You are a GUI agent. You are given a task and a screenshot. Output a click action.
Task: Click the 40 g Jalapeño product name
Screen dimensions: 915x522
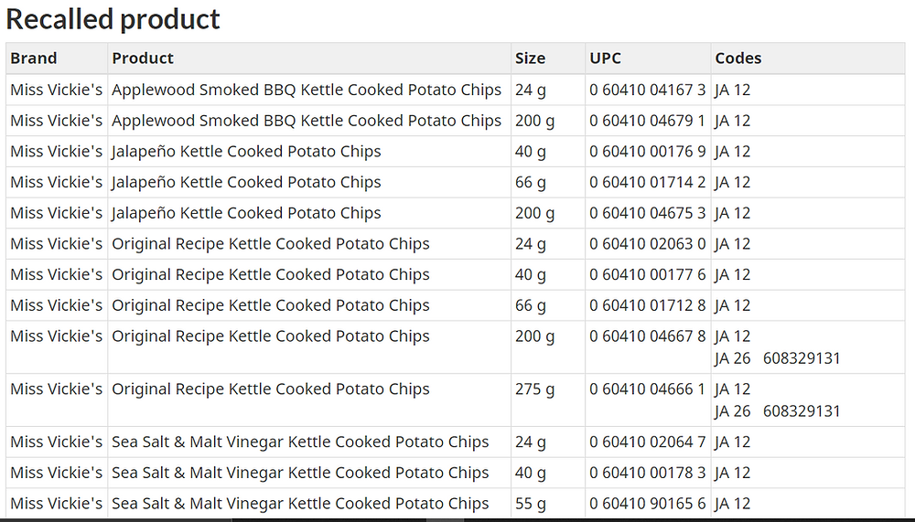click(246, 152)
